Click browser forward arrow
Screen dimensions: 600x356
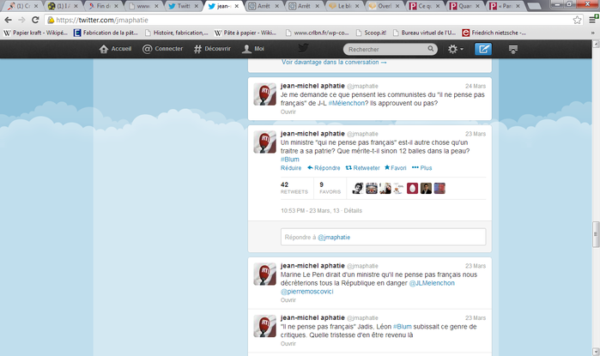[x=21, y=20]
